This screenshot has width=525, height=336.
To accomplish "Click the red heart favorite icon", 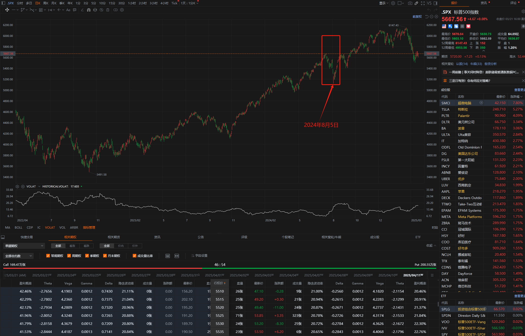I will coord(468,26).
